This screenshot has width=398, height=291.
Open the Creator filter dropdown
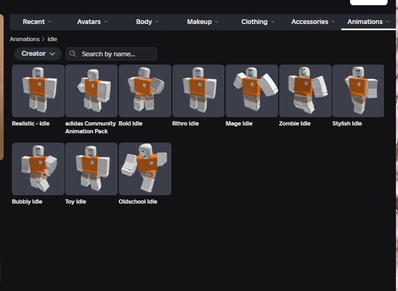pos(38,54)
